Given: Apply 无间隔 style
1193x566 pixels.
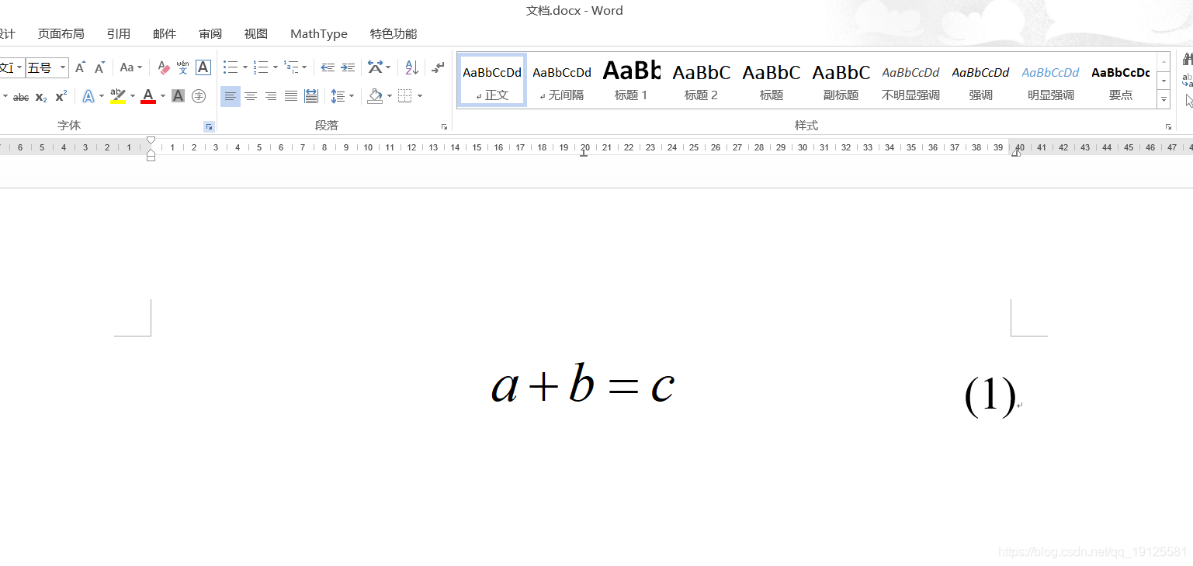Looking at the screenshot, I should 562,81.
